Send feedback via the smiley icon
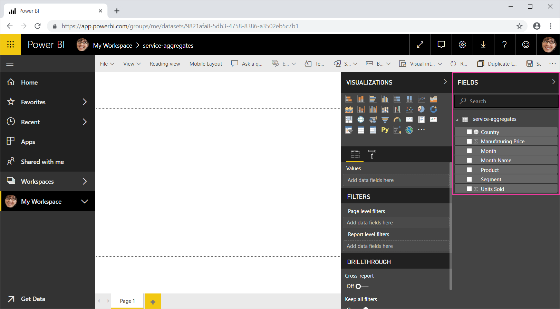Image resolution: width=560 pixels, height=309 pixels. coord(526,45)
